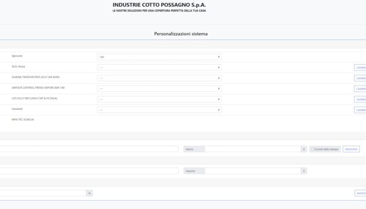Screen dimensions: 366x209
Task: Focus the description field left of Importo
Action: (x=89, y=171)
